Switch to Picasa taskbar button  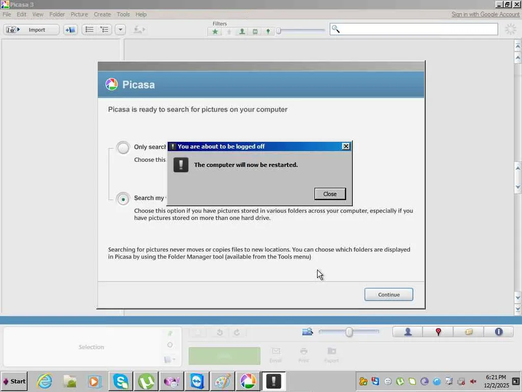point(248,381)
